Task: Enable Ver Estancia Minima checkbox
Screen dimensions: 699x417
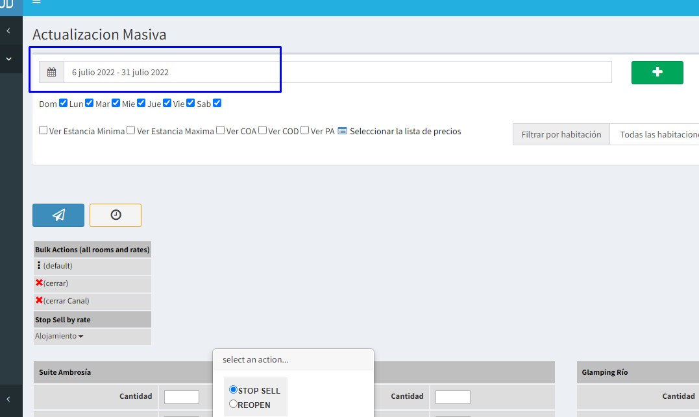Action: (43, 130)
